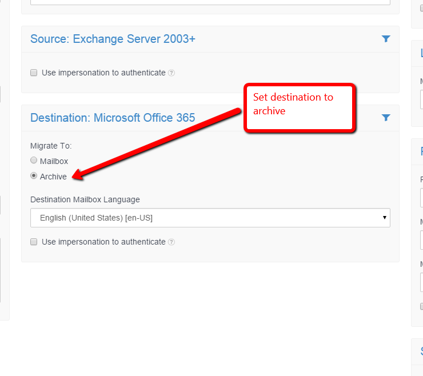The width and height of the screenshot is (423, 376).
Task: Select the Mailbox radio option
Action: point(34,160)
